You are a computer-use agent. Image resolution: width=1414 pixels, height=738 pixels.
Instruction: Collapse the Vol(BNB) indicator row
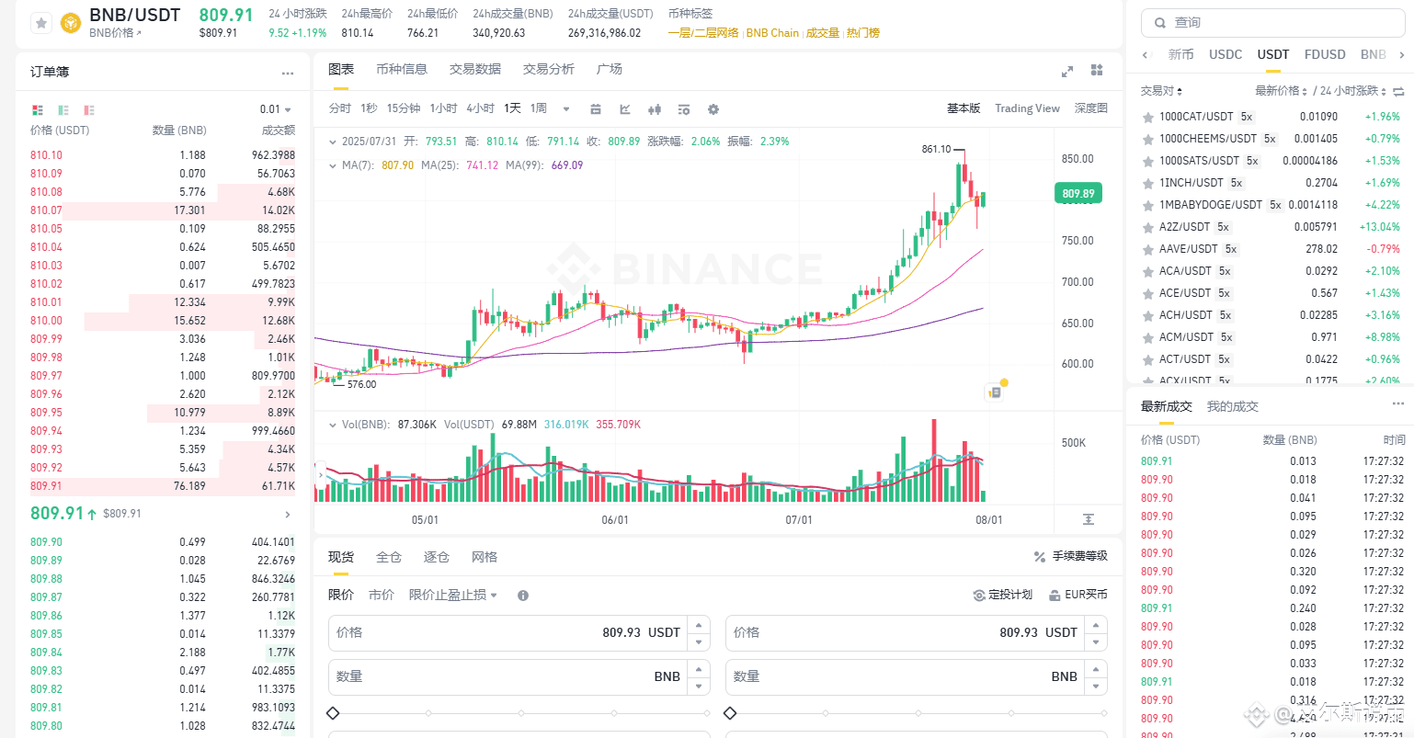coord(333,425)
